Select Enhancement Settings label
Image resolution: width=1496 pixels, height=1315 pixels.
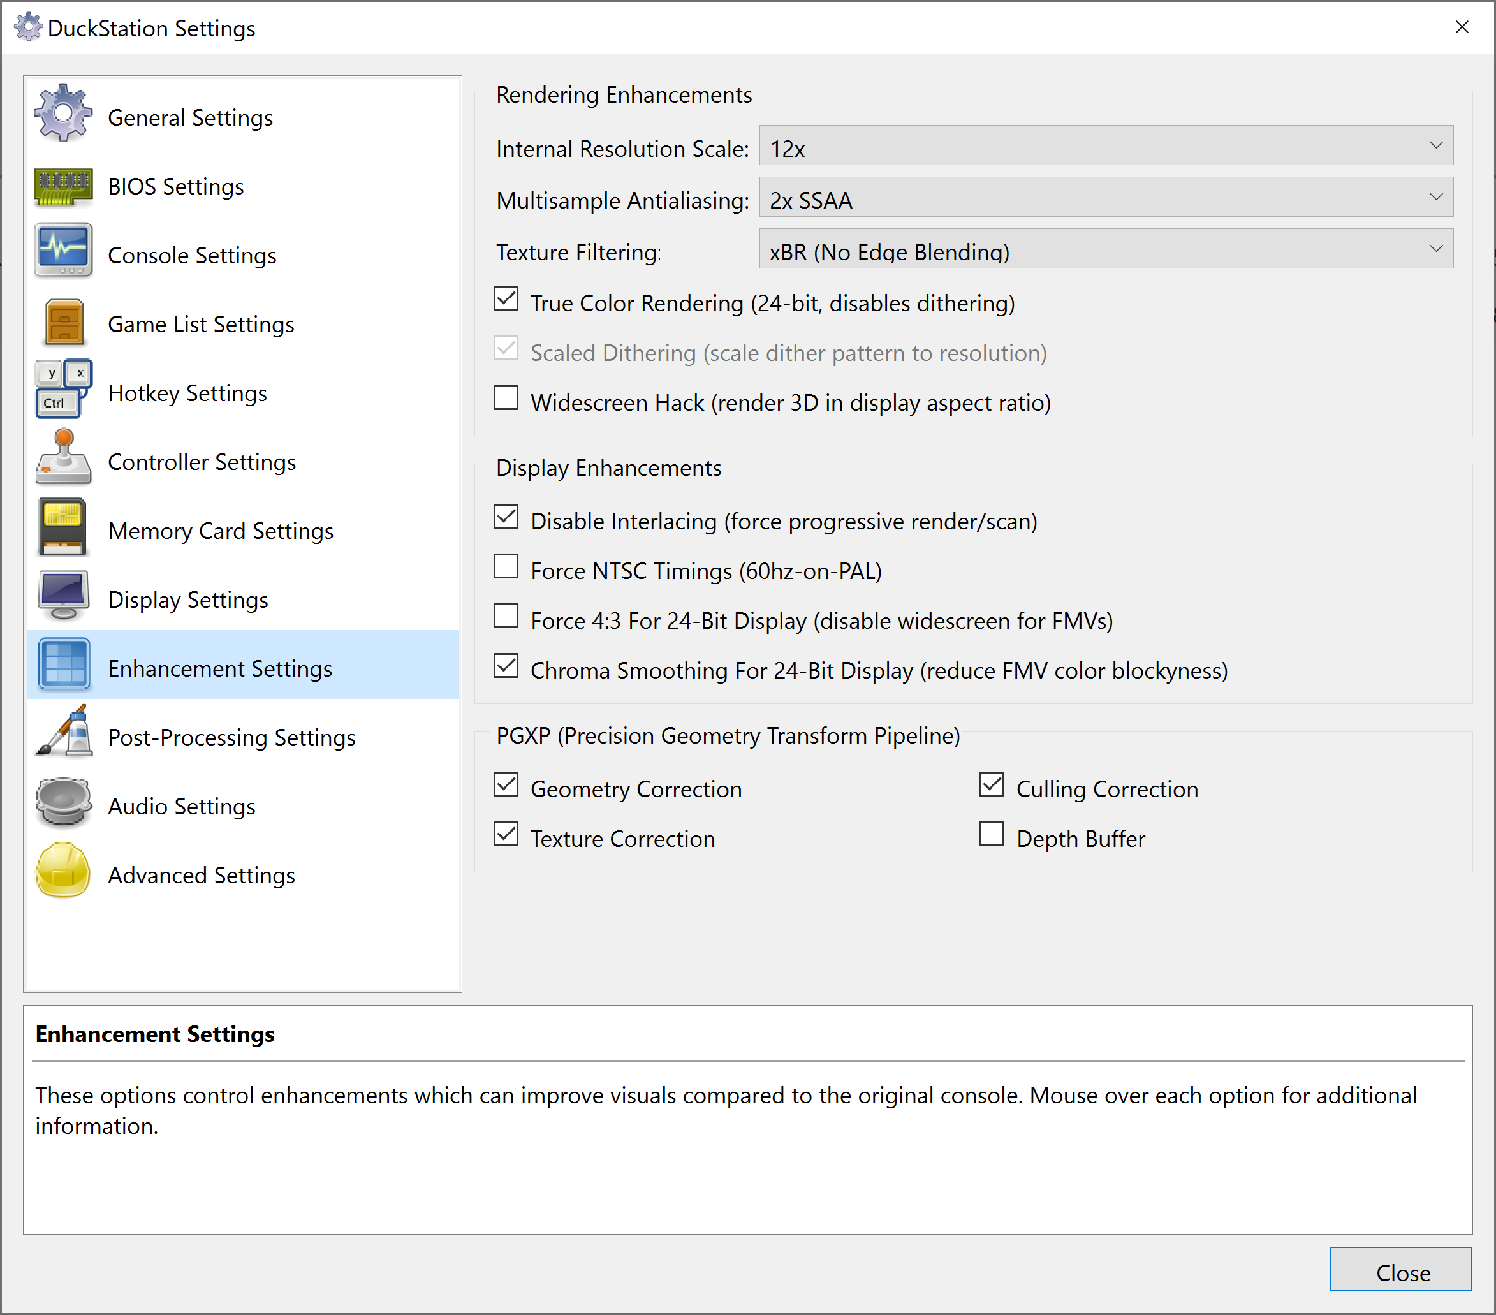point(219,668)
